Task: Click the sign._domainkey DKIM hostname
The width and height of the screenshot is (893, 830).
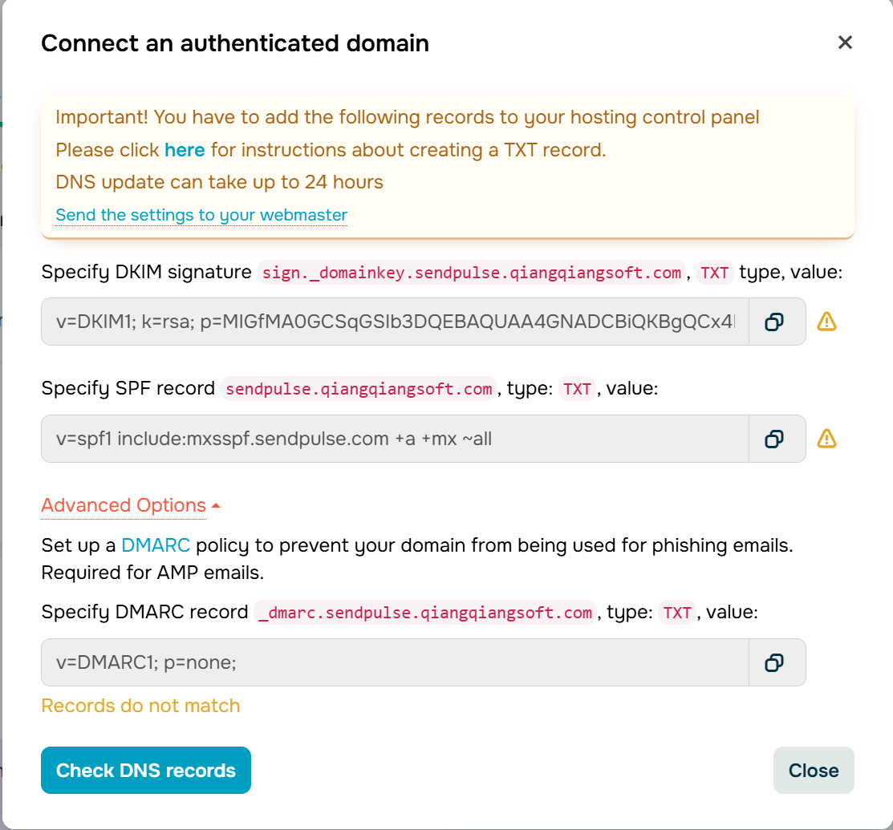Action: tap(472, 273)
